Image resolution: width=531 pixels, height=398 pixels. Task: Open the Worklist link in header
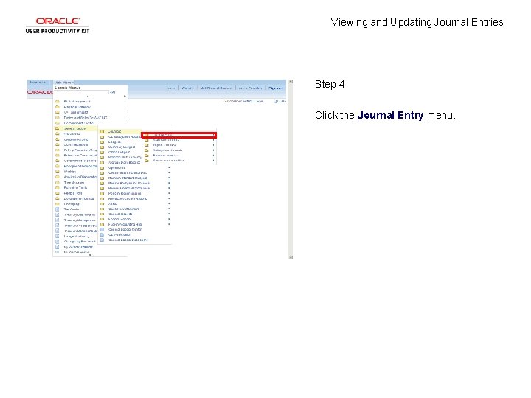[187, 88]
